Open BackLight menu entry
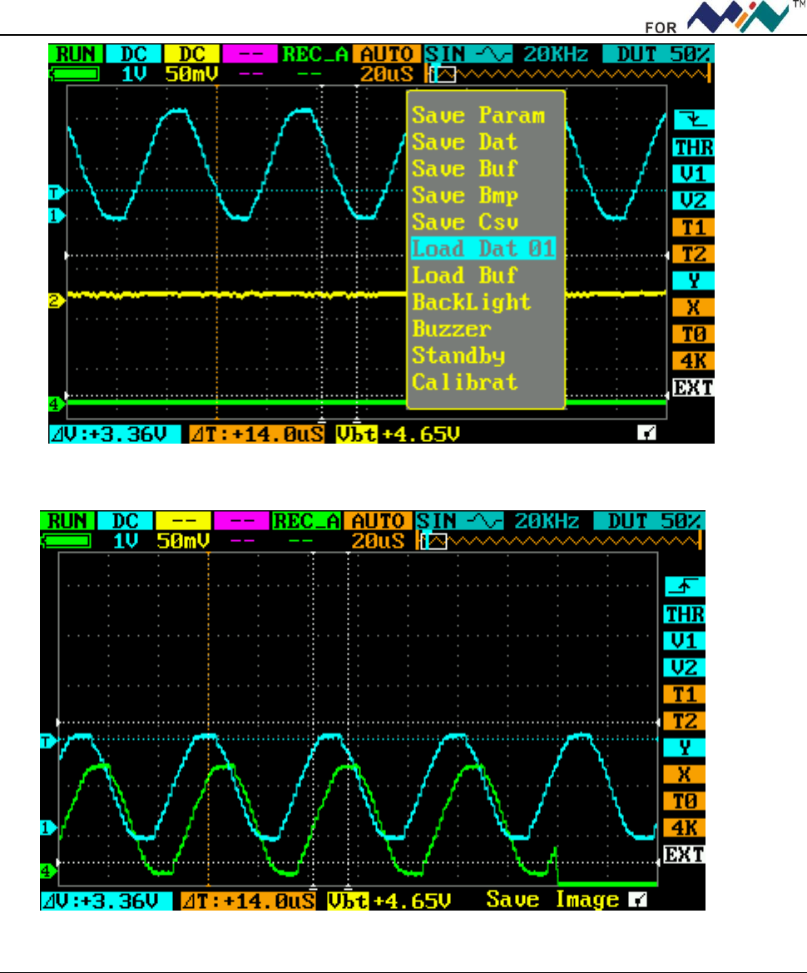The image size is (807, 973). (x=472, y=302)
